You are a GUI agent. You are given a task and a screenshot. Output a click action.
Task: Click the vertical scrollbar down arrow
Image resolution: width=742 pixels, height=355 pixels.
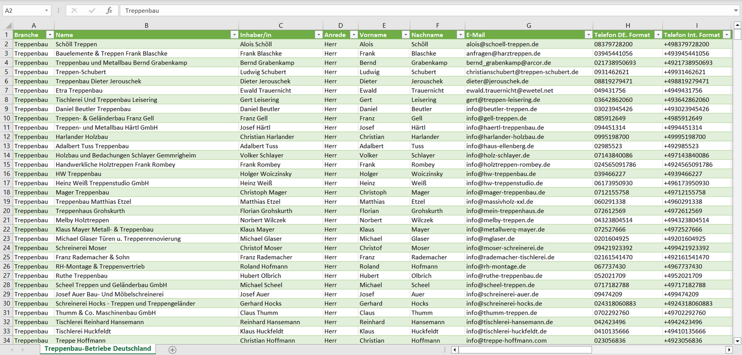click(x=737, y=340)
